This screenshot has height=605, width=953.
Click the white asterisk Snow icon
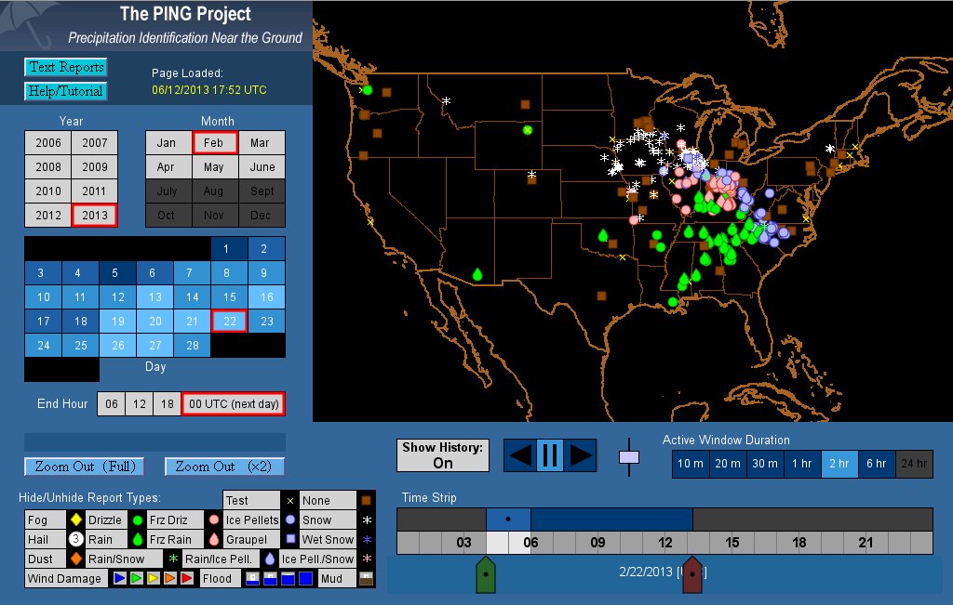[x=367, y=520]
